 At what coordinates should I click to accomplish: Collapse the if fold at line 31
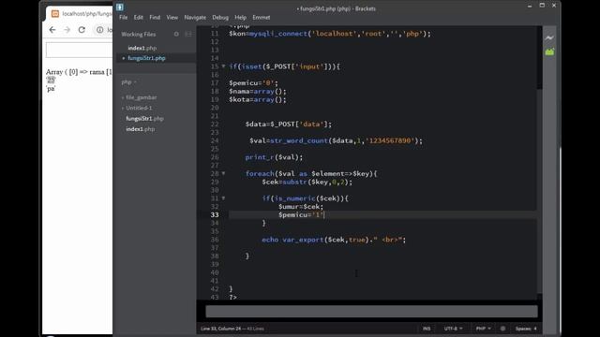pyautogui.click(x=223, y=198)
